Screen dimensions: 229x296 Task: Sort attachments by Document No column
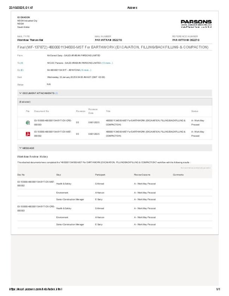coord(42,111)
